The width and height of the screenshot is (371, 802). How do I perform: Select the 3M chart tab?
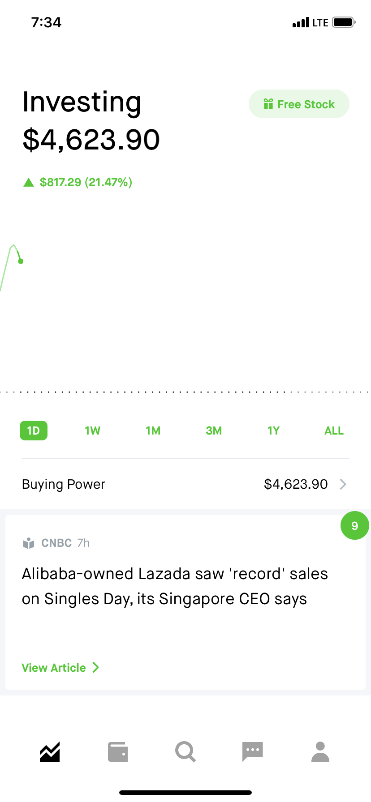coord(214,431)
